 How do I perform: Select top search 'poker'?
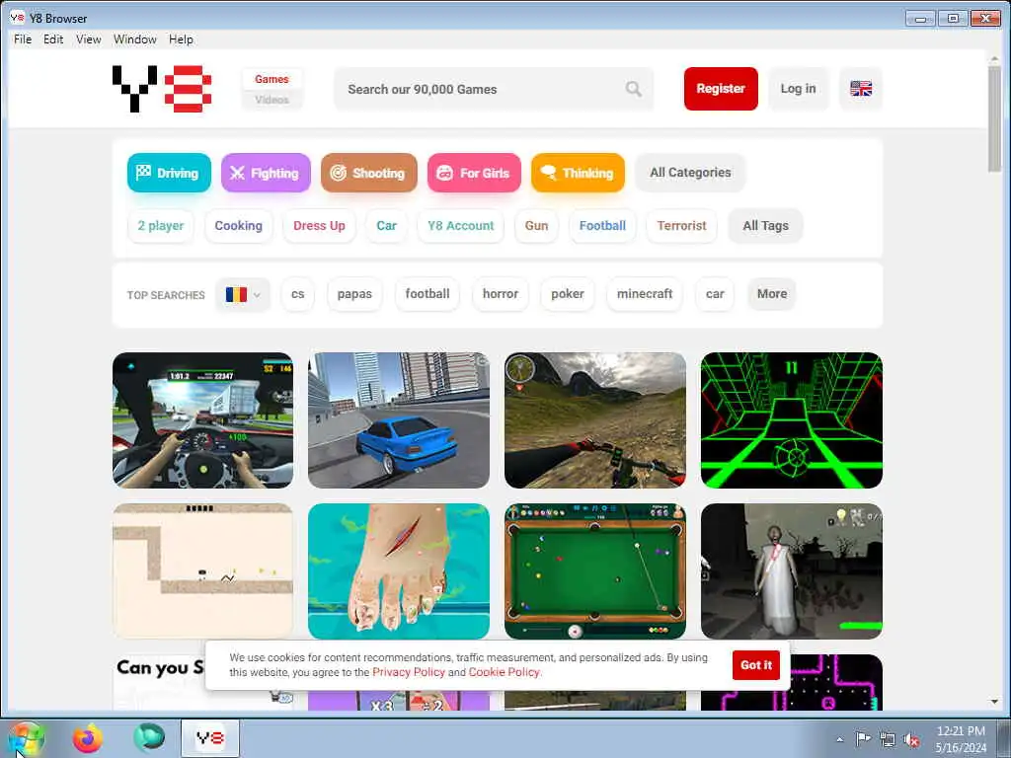(x=568, y=294)
